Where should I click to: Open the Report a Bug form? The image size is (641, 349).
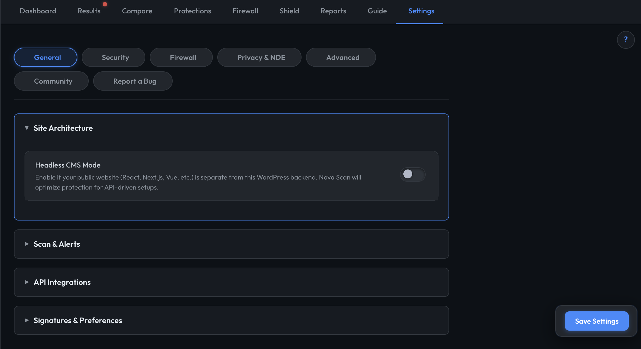point(135,81)
